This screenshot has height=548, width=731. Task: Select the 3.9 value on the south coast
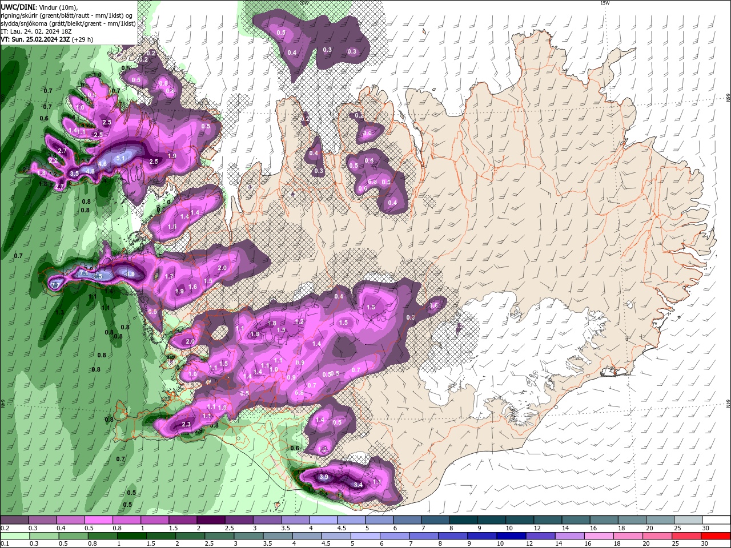(324, 477)
